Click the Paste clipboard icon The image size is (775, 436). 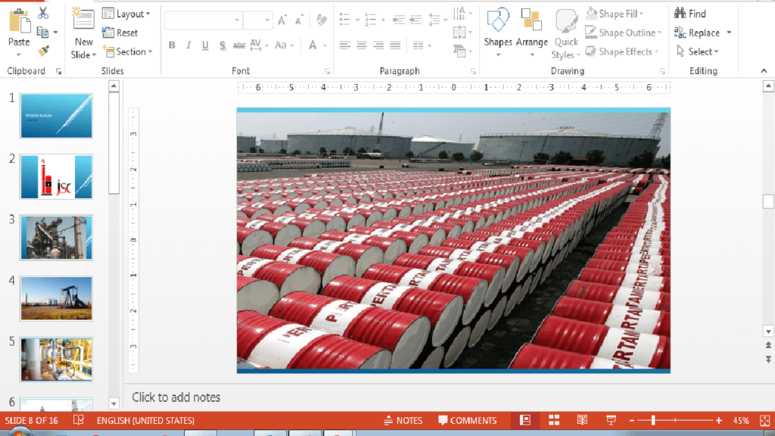[19, 22]
